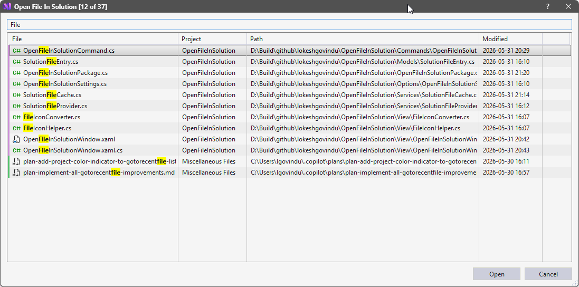Select OpenFileInSolutionWindow.xaml file name
579x287 pixels.
69,139
